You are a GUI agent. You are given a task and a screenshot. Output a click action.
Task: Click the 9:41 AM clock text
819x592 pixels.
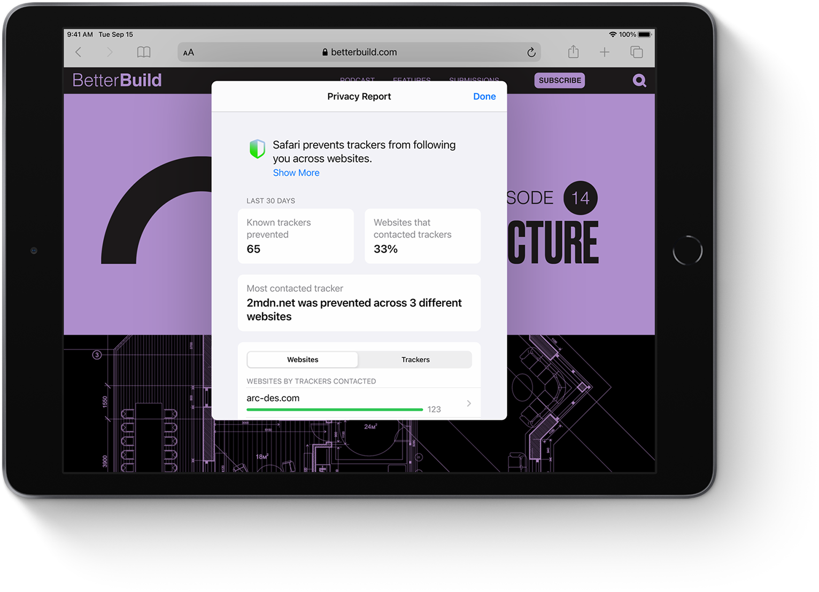point(80,34)
